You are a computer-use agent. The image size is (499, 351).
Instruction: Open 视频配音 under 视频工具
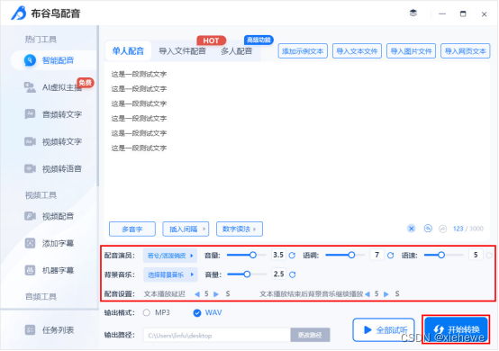(x=50, y=216)
